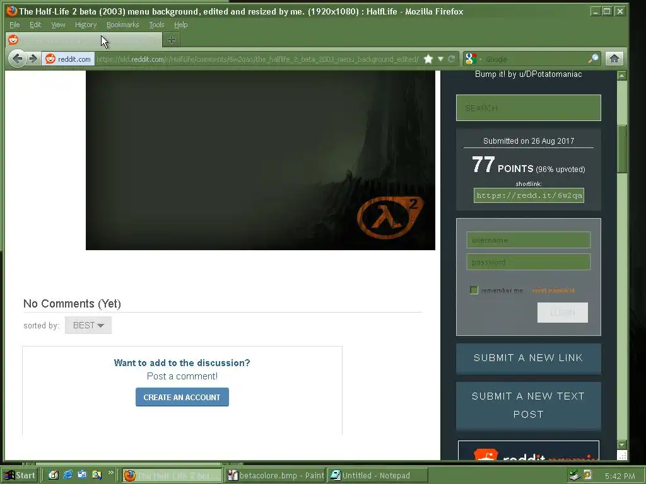Go back using the back arrow
646x484 pixels.
click(x=17, y=59)
